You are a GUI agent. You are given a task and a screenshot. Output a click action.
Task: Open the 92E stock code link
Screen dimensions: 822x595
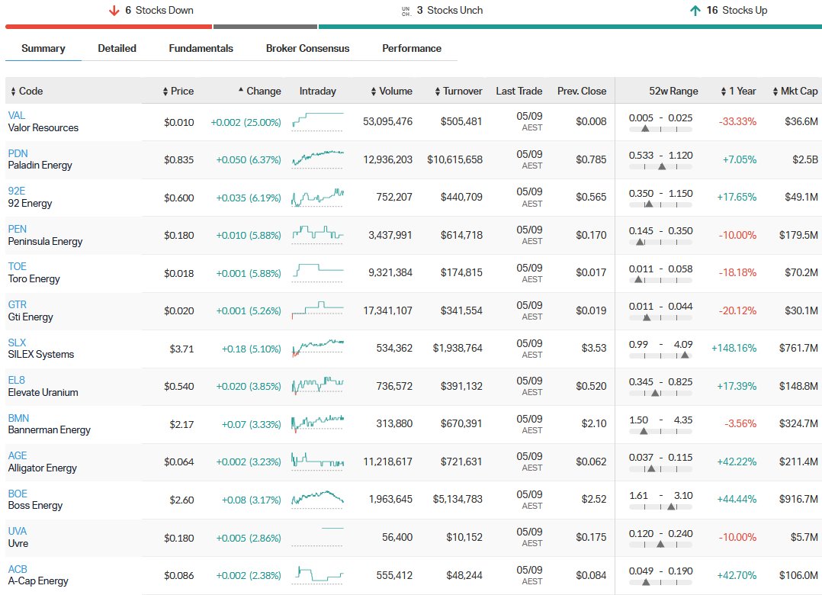click(x=16, y=191)
